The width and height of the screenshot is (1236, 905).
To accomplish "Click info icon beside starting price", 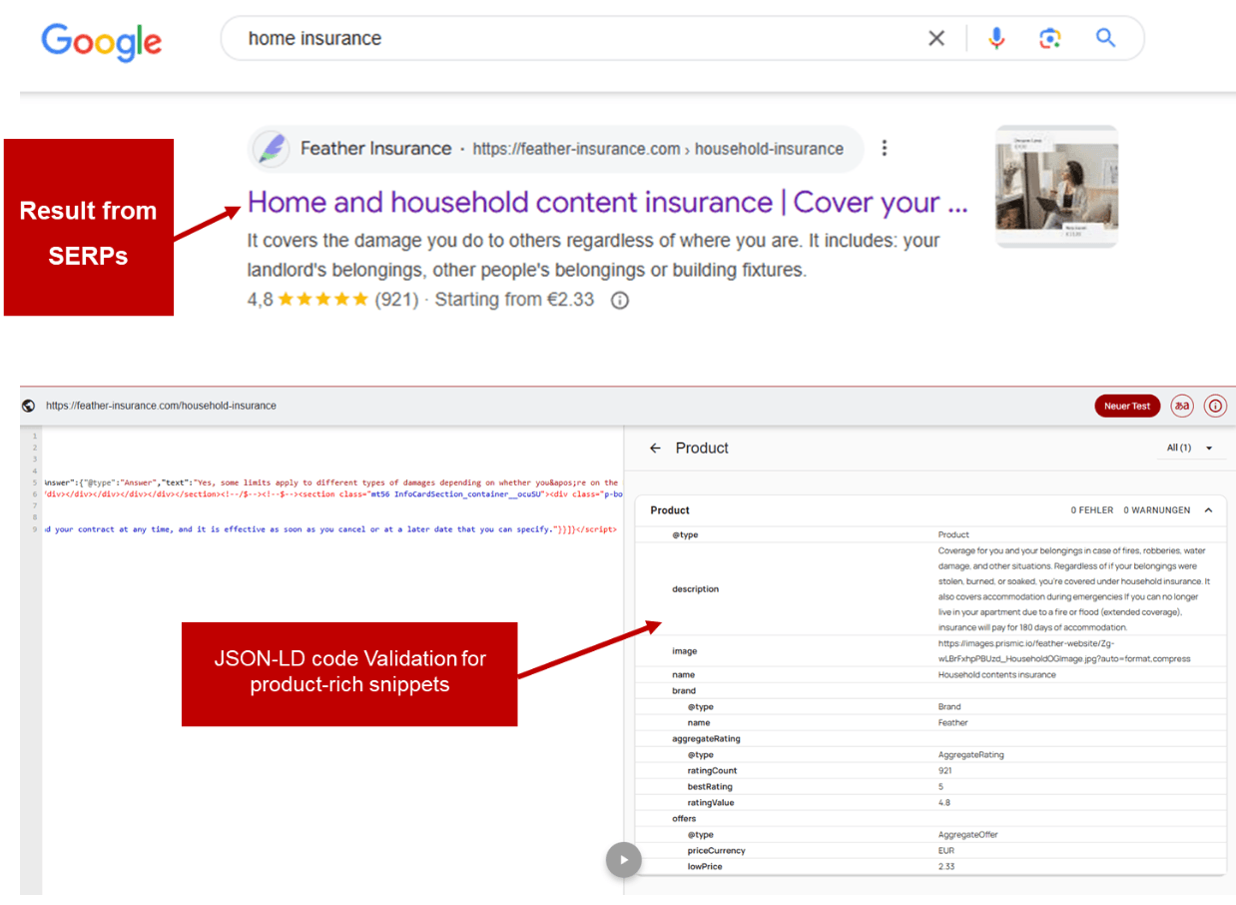I will (619, 300).
